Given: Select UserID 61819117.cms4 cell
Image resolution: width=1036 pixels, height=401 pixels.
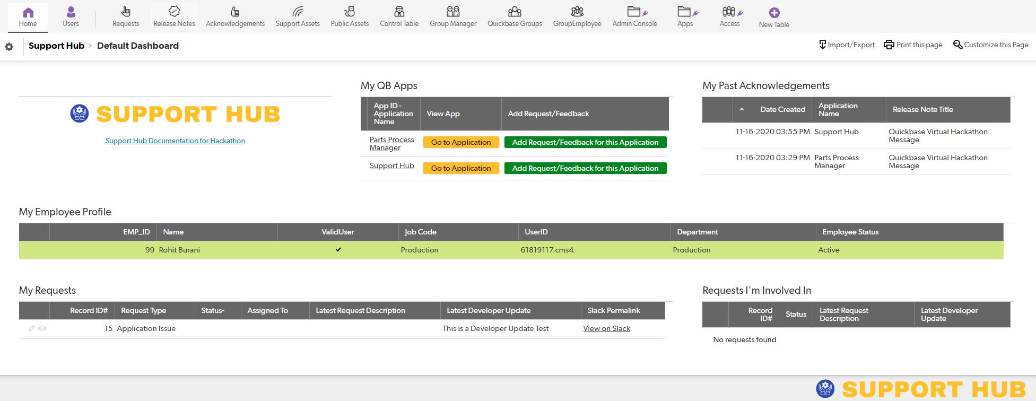Looking at the screenshot, I should (x=547, y=250).
